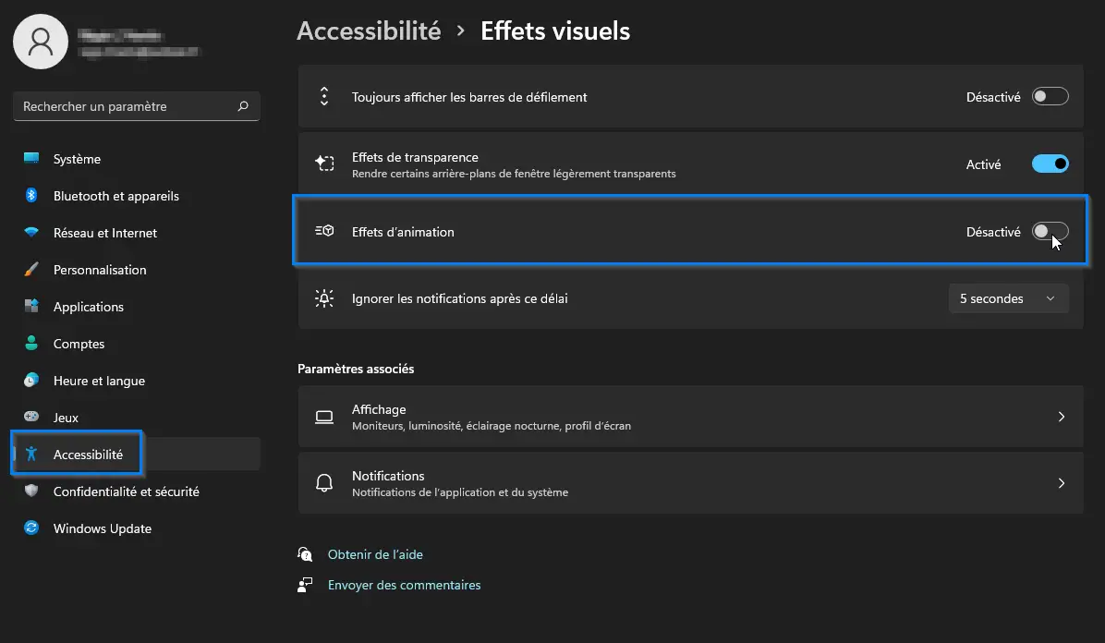1105x643 pixels.
Task: Open Affichage via its chevron arrow
Action: point(1062,417)
